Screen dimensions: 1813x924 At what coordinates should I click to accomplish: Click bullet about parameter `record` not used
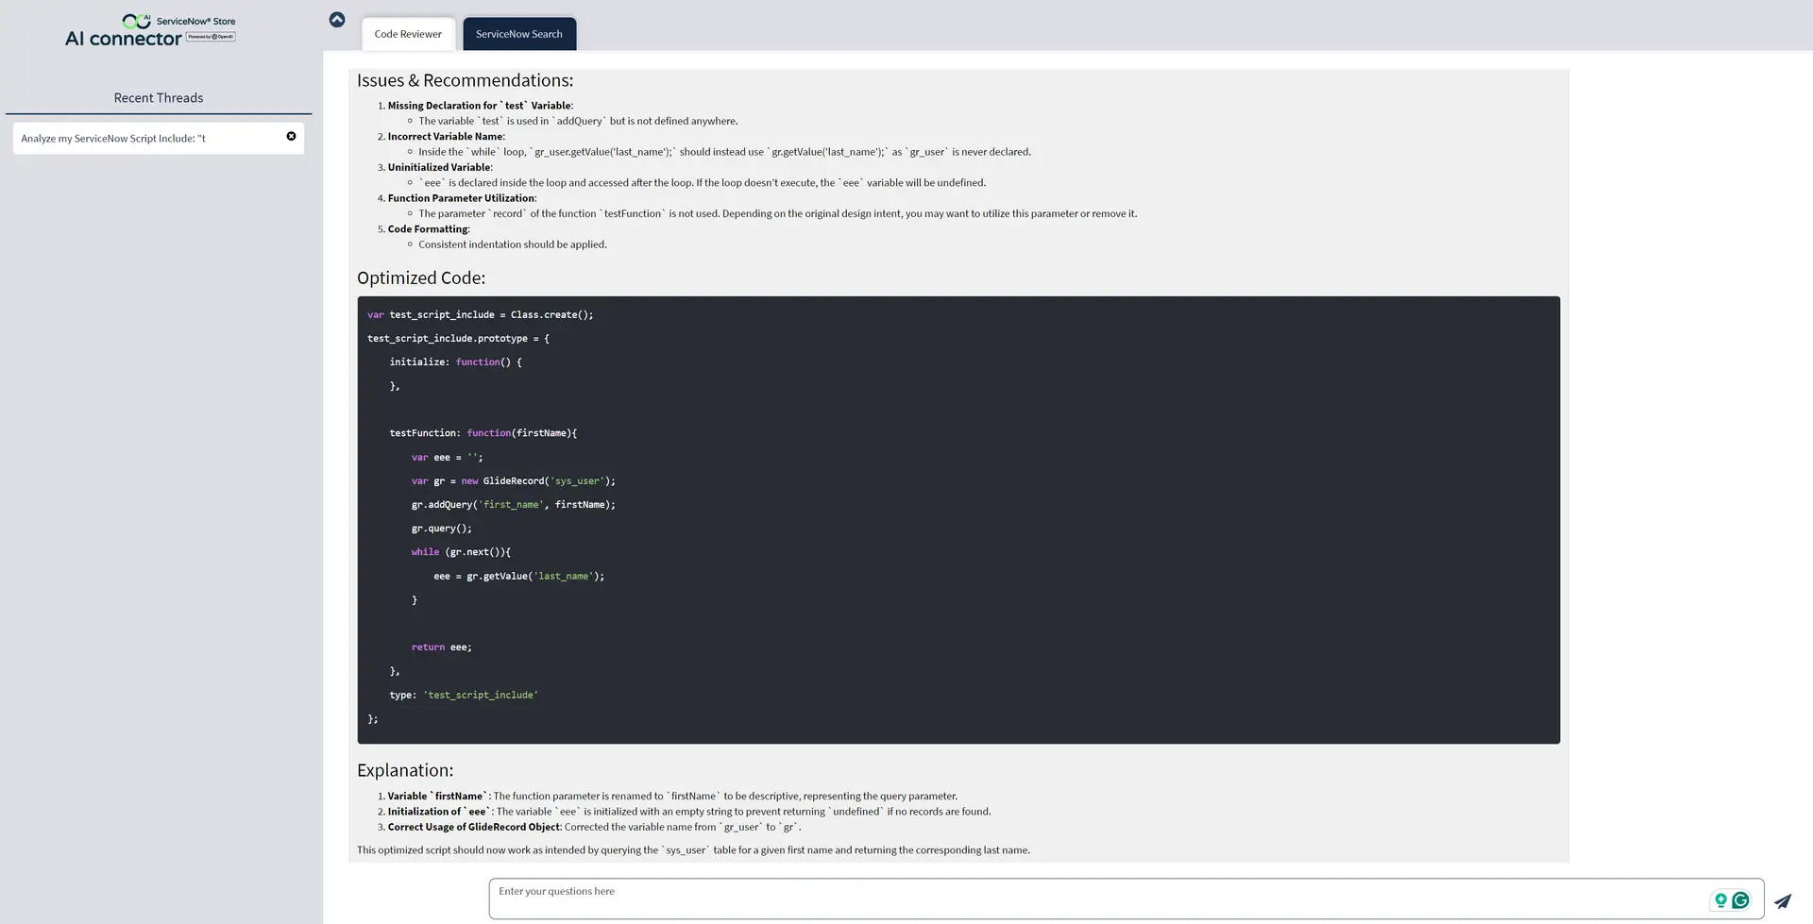pyautogui.click(x=777, y=213)
